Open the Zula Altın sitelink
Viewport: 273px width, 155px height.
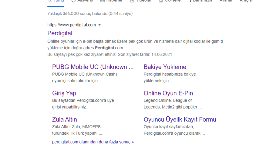[x=64, y=119]
